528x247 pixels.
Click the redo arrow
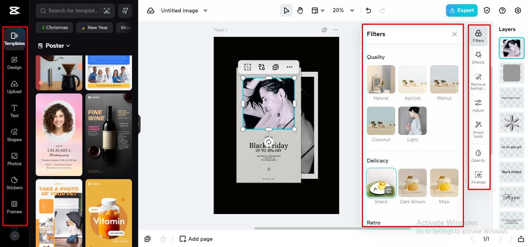pyautogui.click(x=382, y=10)
